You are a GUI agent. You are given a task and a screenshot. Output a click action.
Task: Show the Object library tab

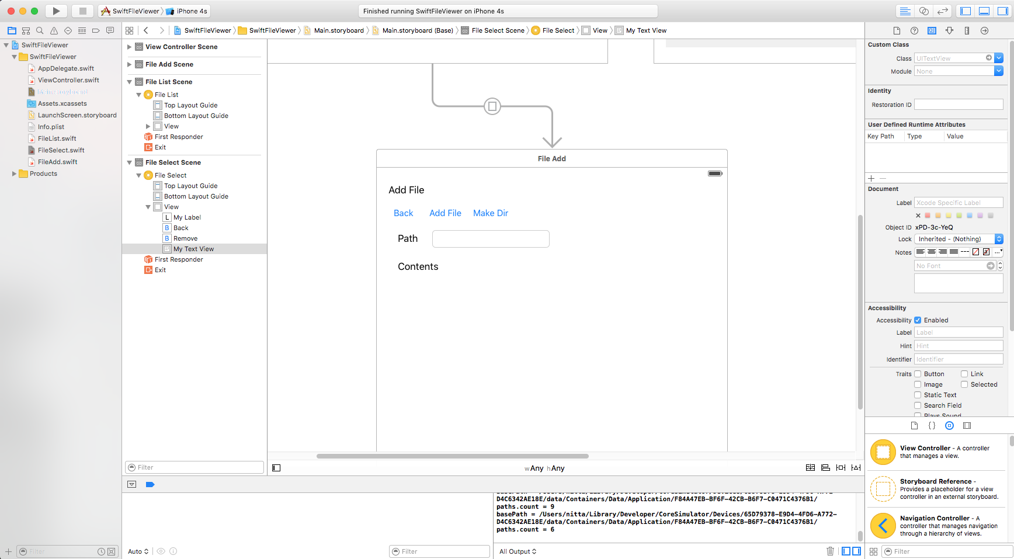[x=949, y=426]
